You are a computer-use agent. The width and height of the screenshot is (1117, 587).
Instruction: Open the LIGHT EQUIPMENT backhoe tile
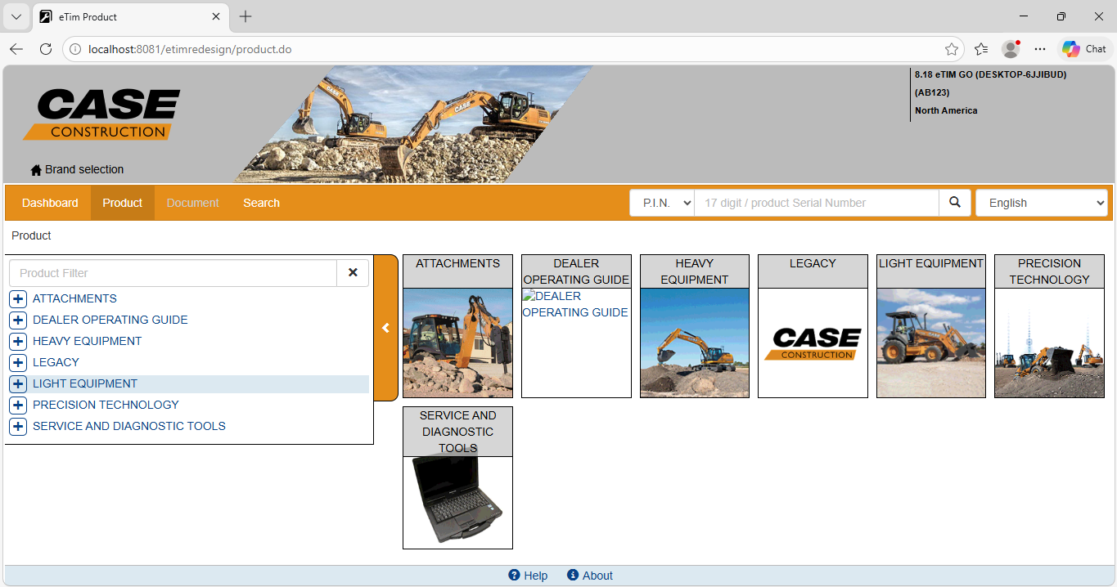click(x=931, y=343)
